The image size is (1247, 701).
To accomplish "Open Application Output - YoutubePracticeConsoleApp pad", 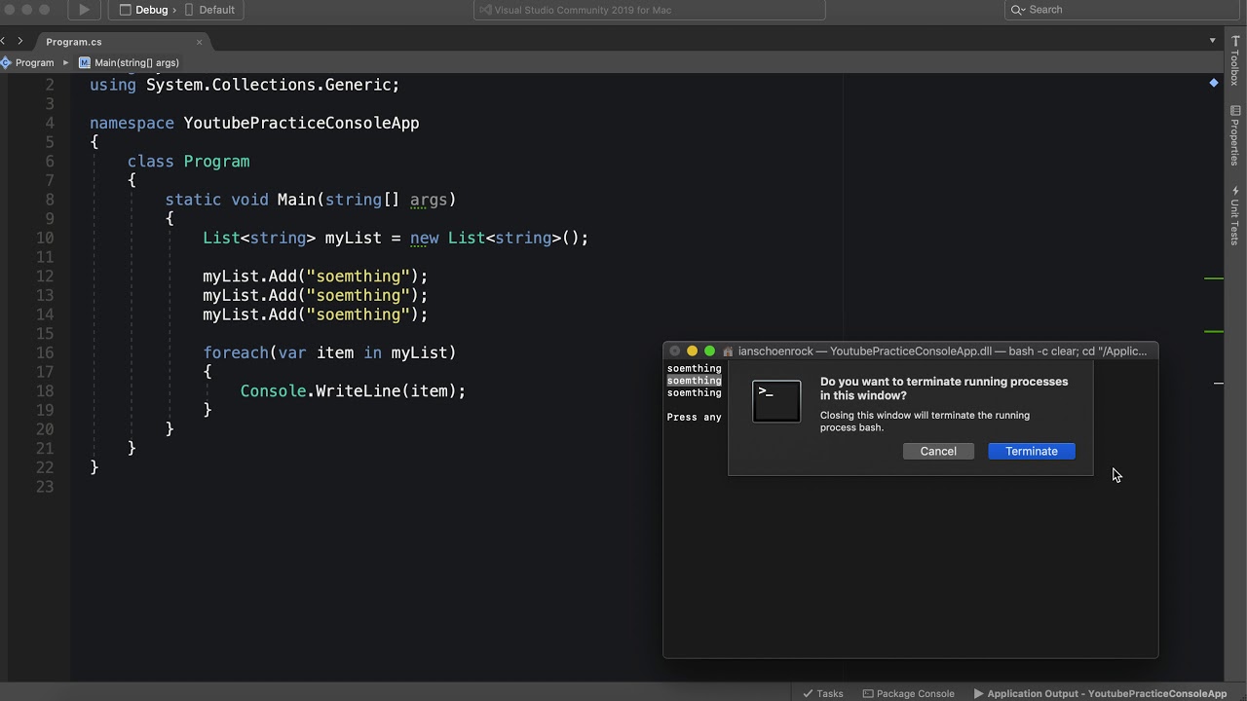I will [x=1100, y=693].
